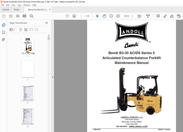Switch to the Tools tab
Screen dimensions: 183x132
tap(17, 10)
